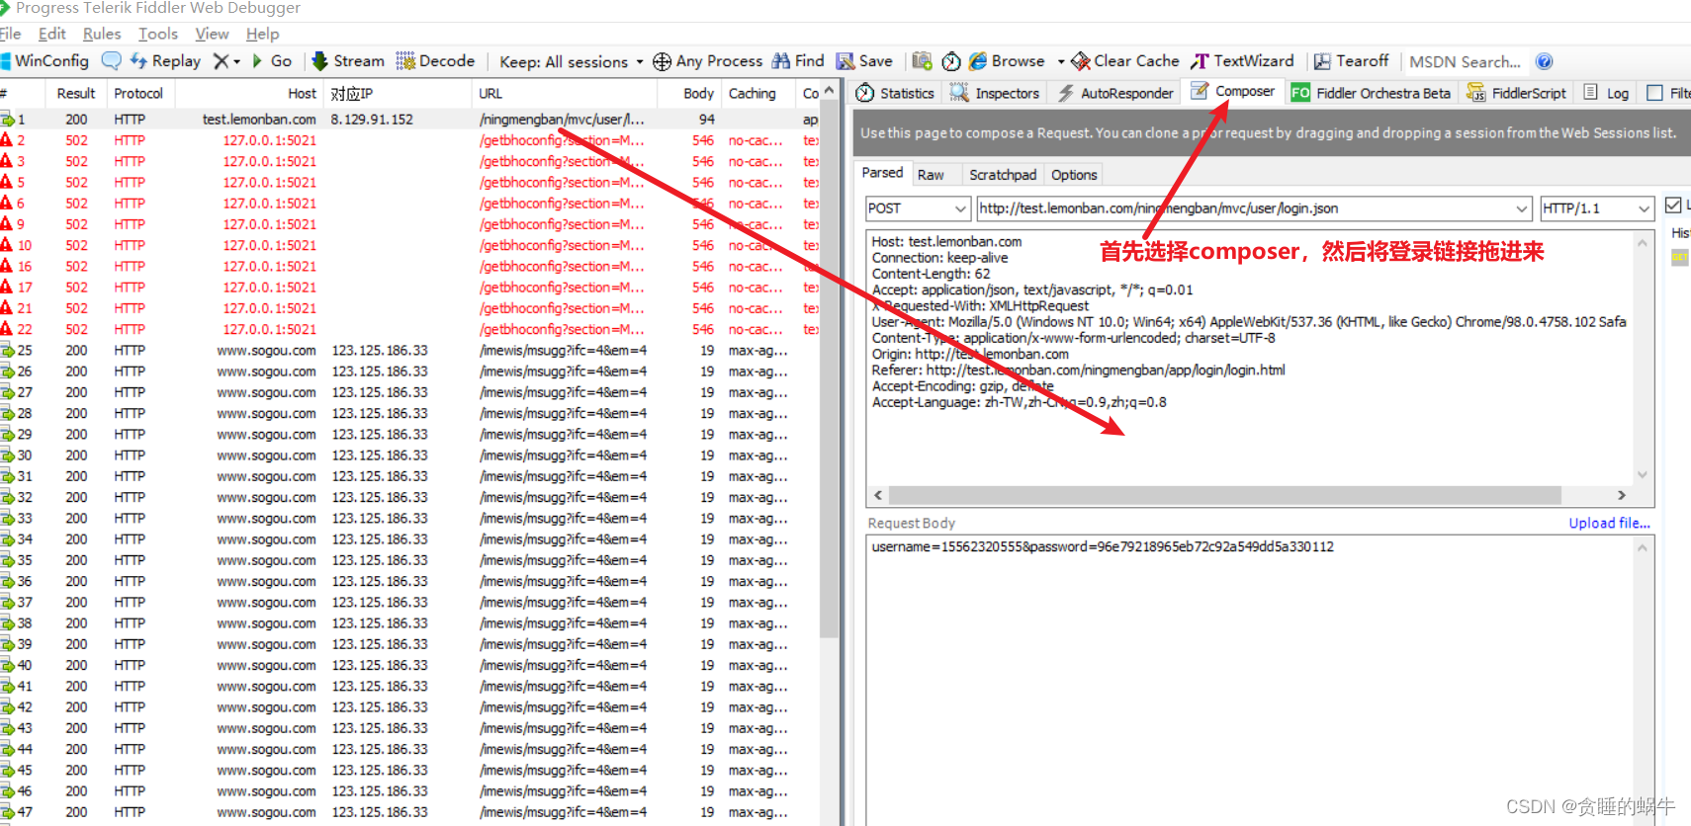Sort by the Body column header

[690, 93]
